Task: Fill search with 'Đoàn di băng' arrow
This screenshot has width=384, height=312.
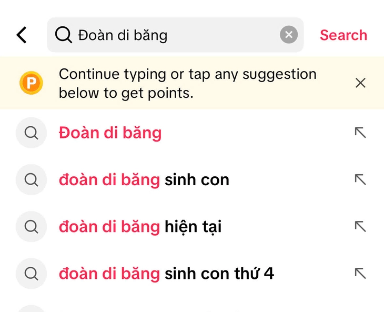Action: click(360, 133)
